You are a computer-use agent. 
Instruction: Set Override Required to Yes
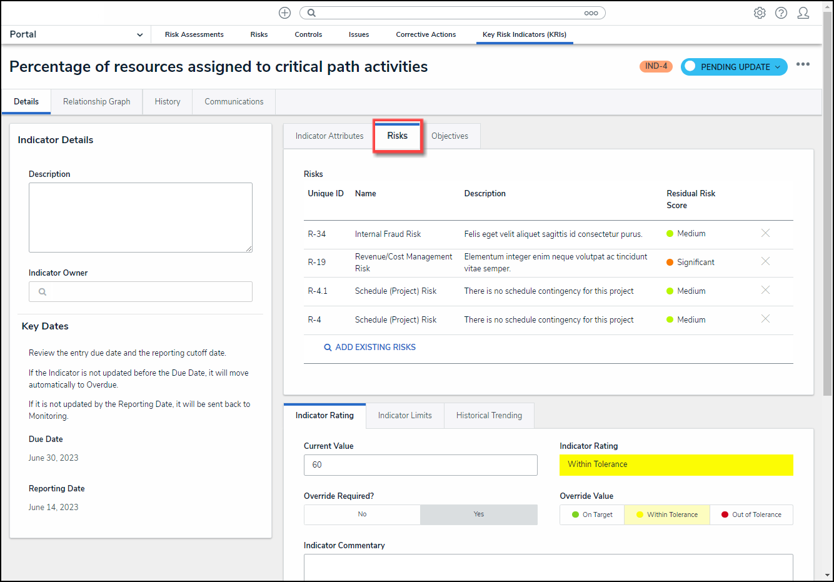pyautogui.click(x=479, y=514)
